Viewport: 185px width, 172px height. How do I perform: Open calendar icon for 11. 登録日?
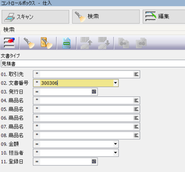click(x=94, y=161)
